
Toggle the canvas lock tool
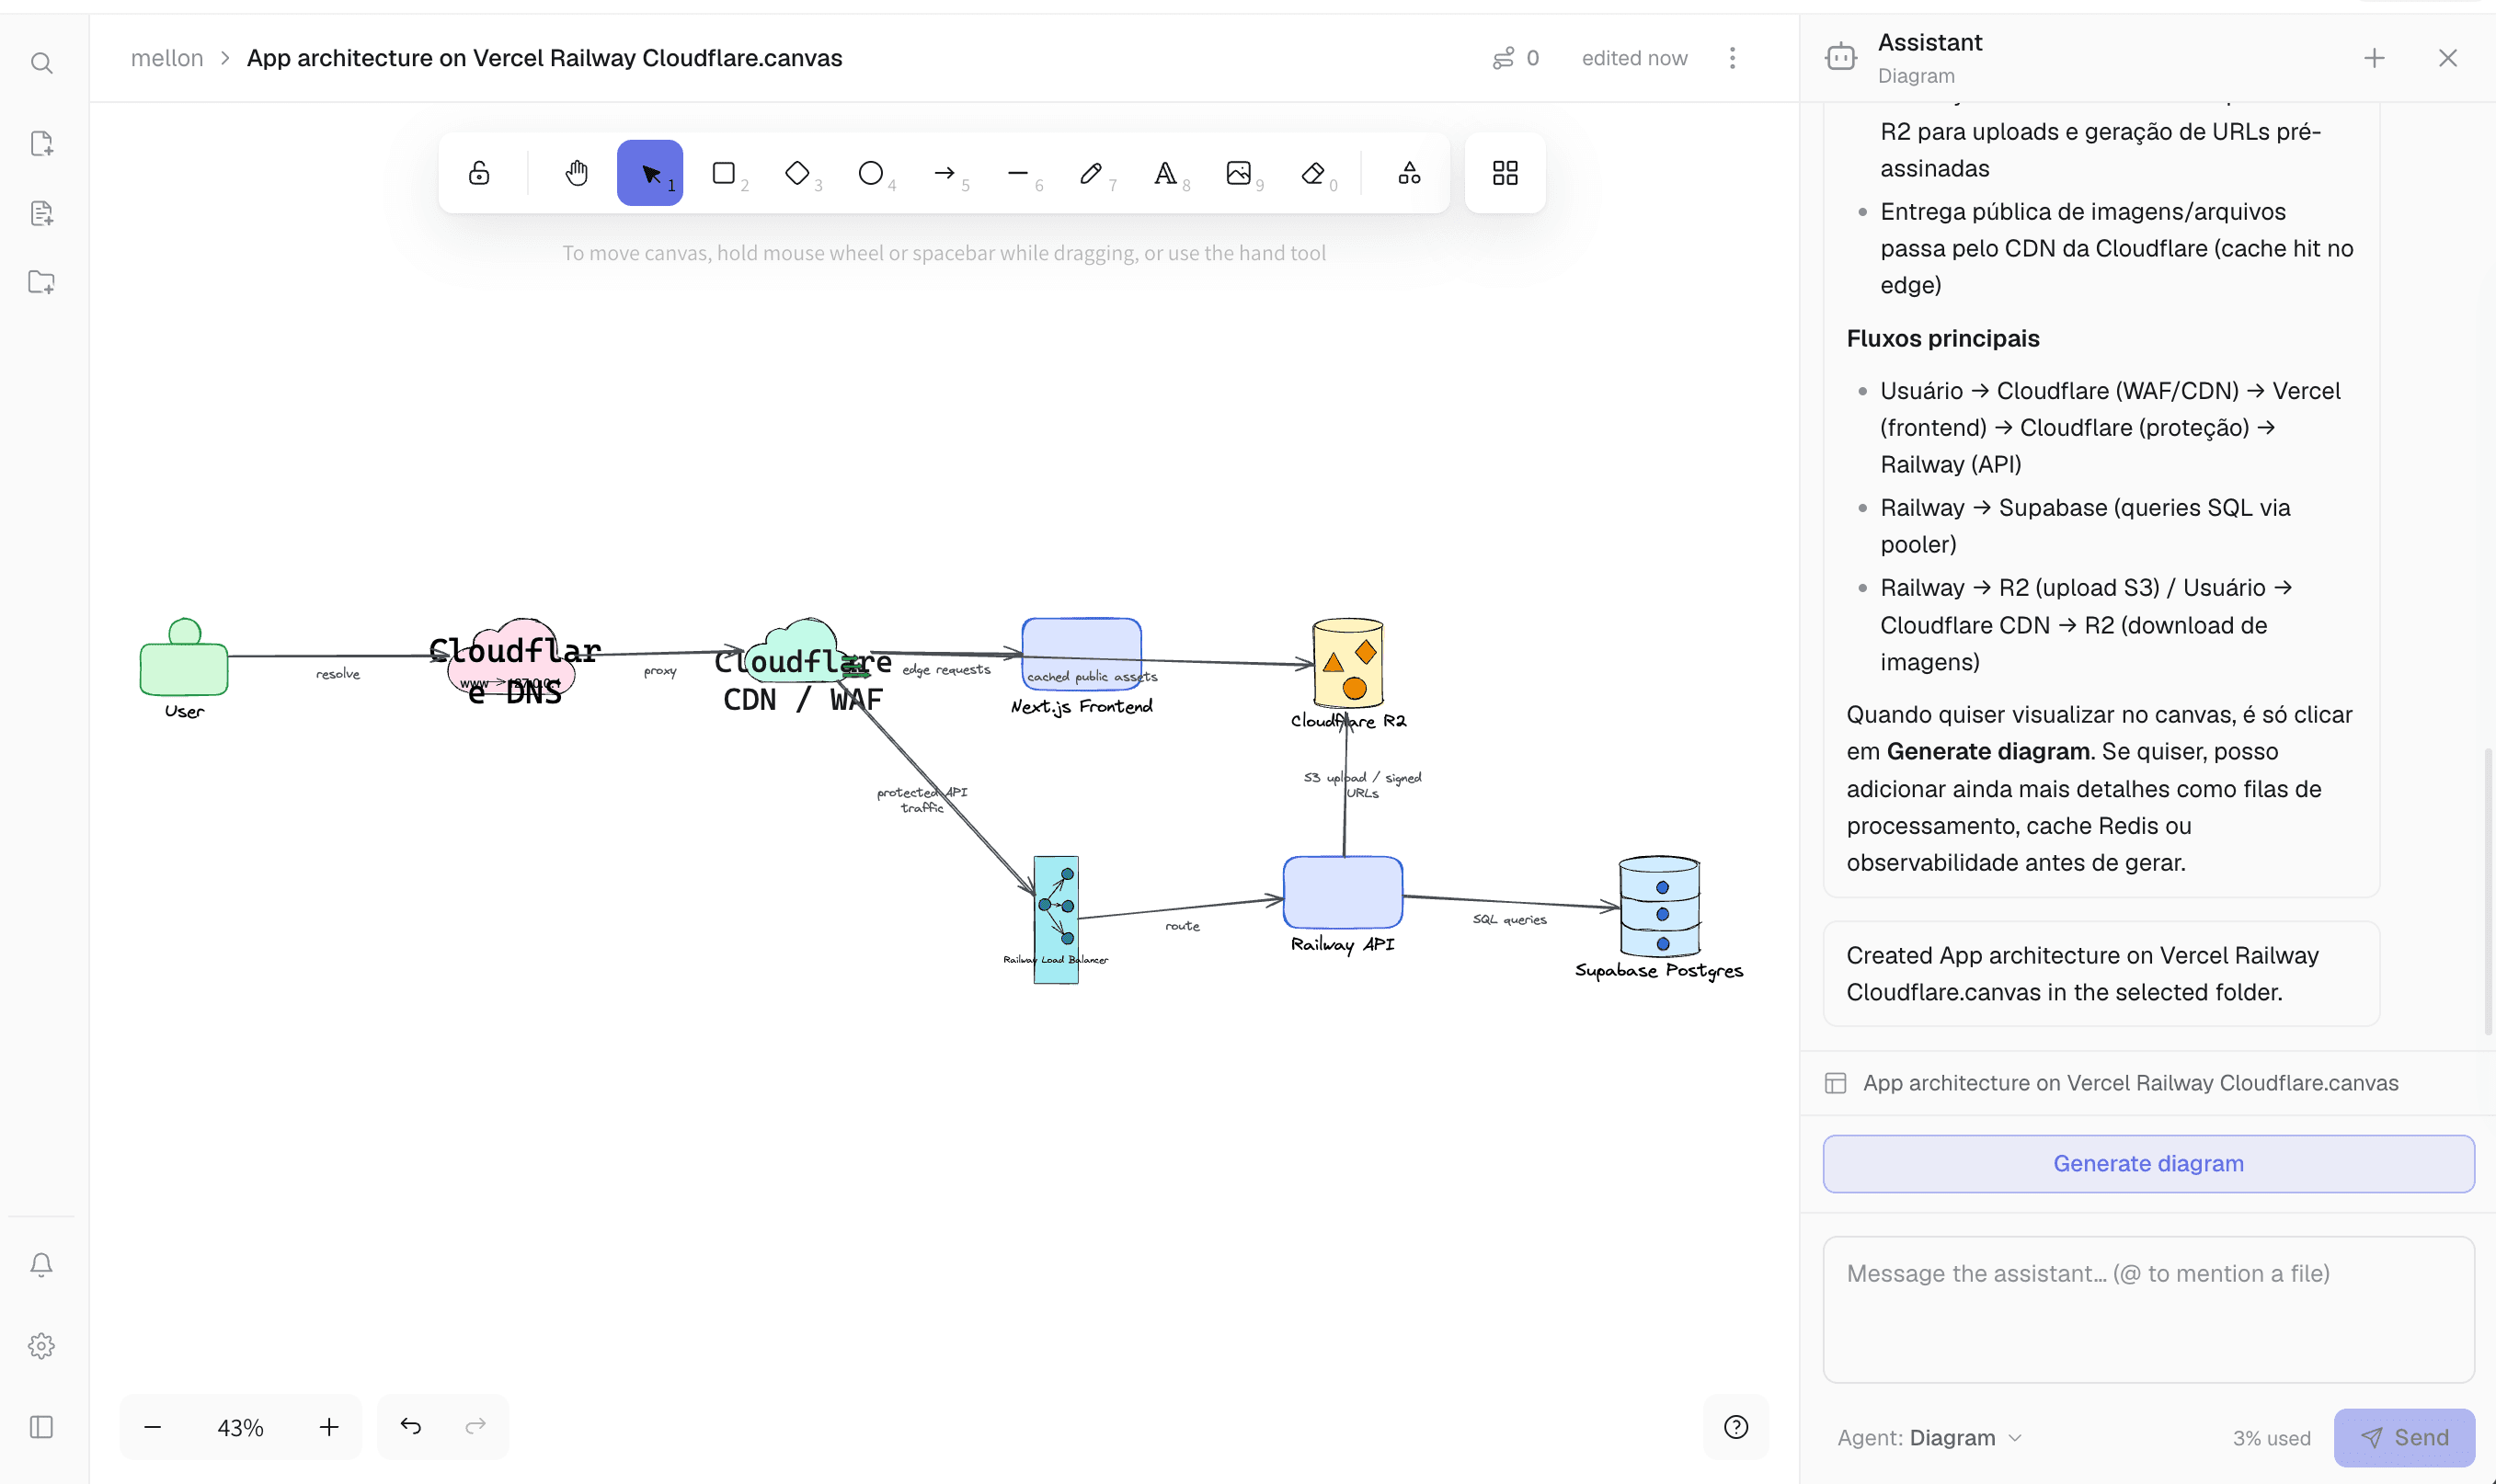coord(479,173)
